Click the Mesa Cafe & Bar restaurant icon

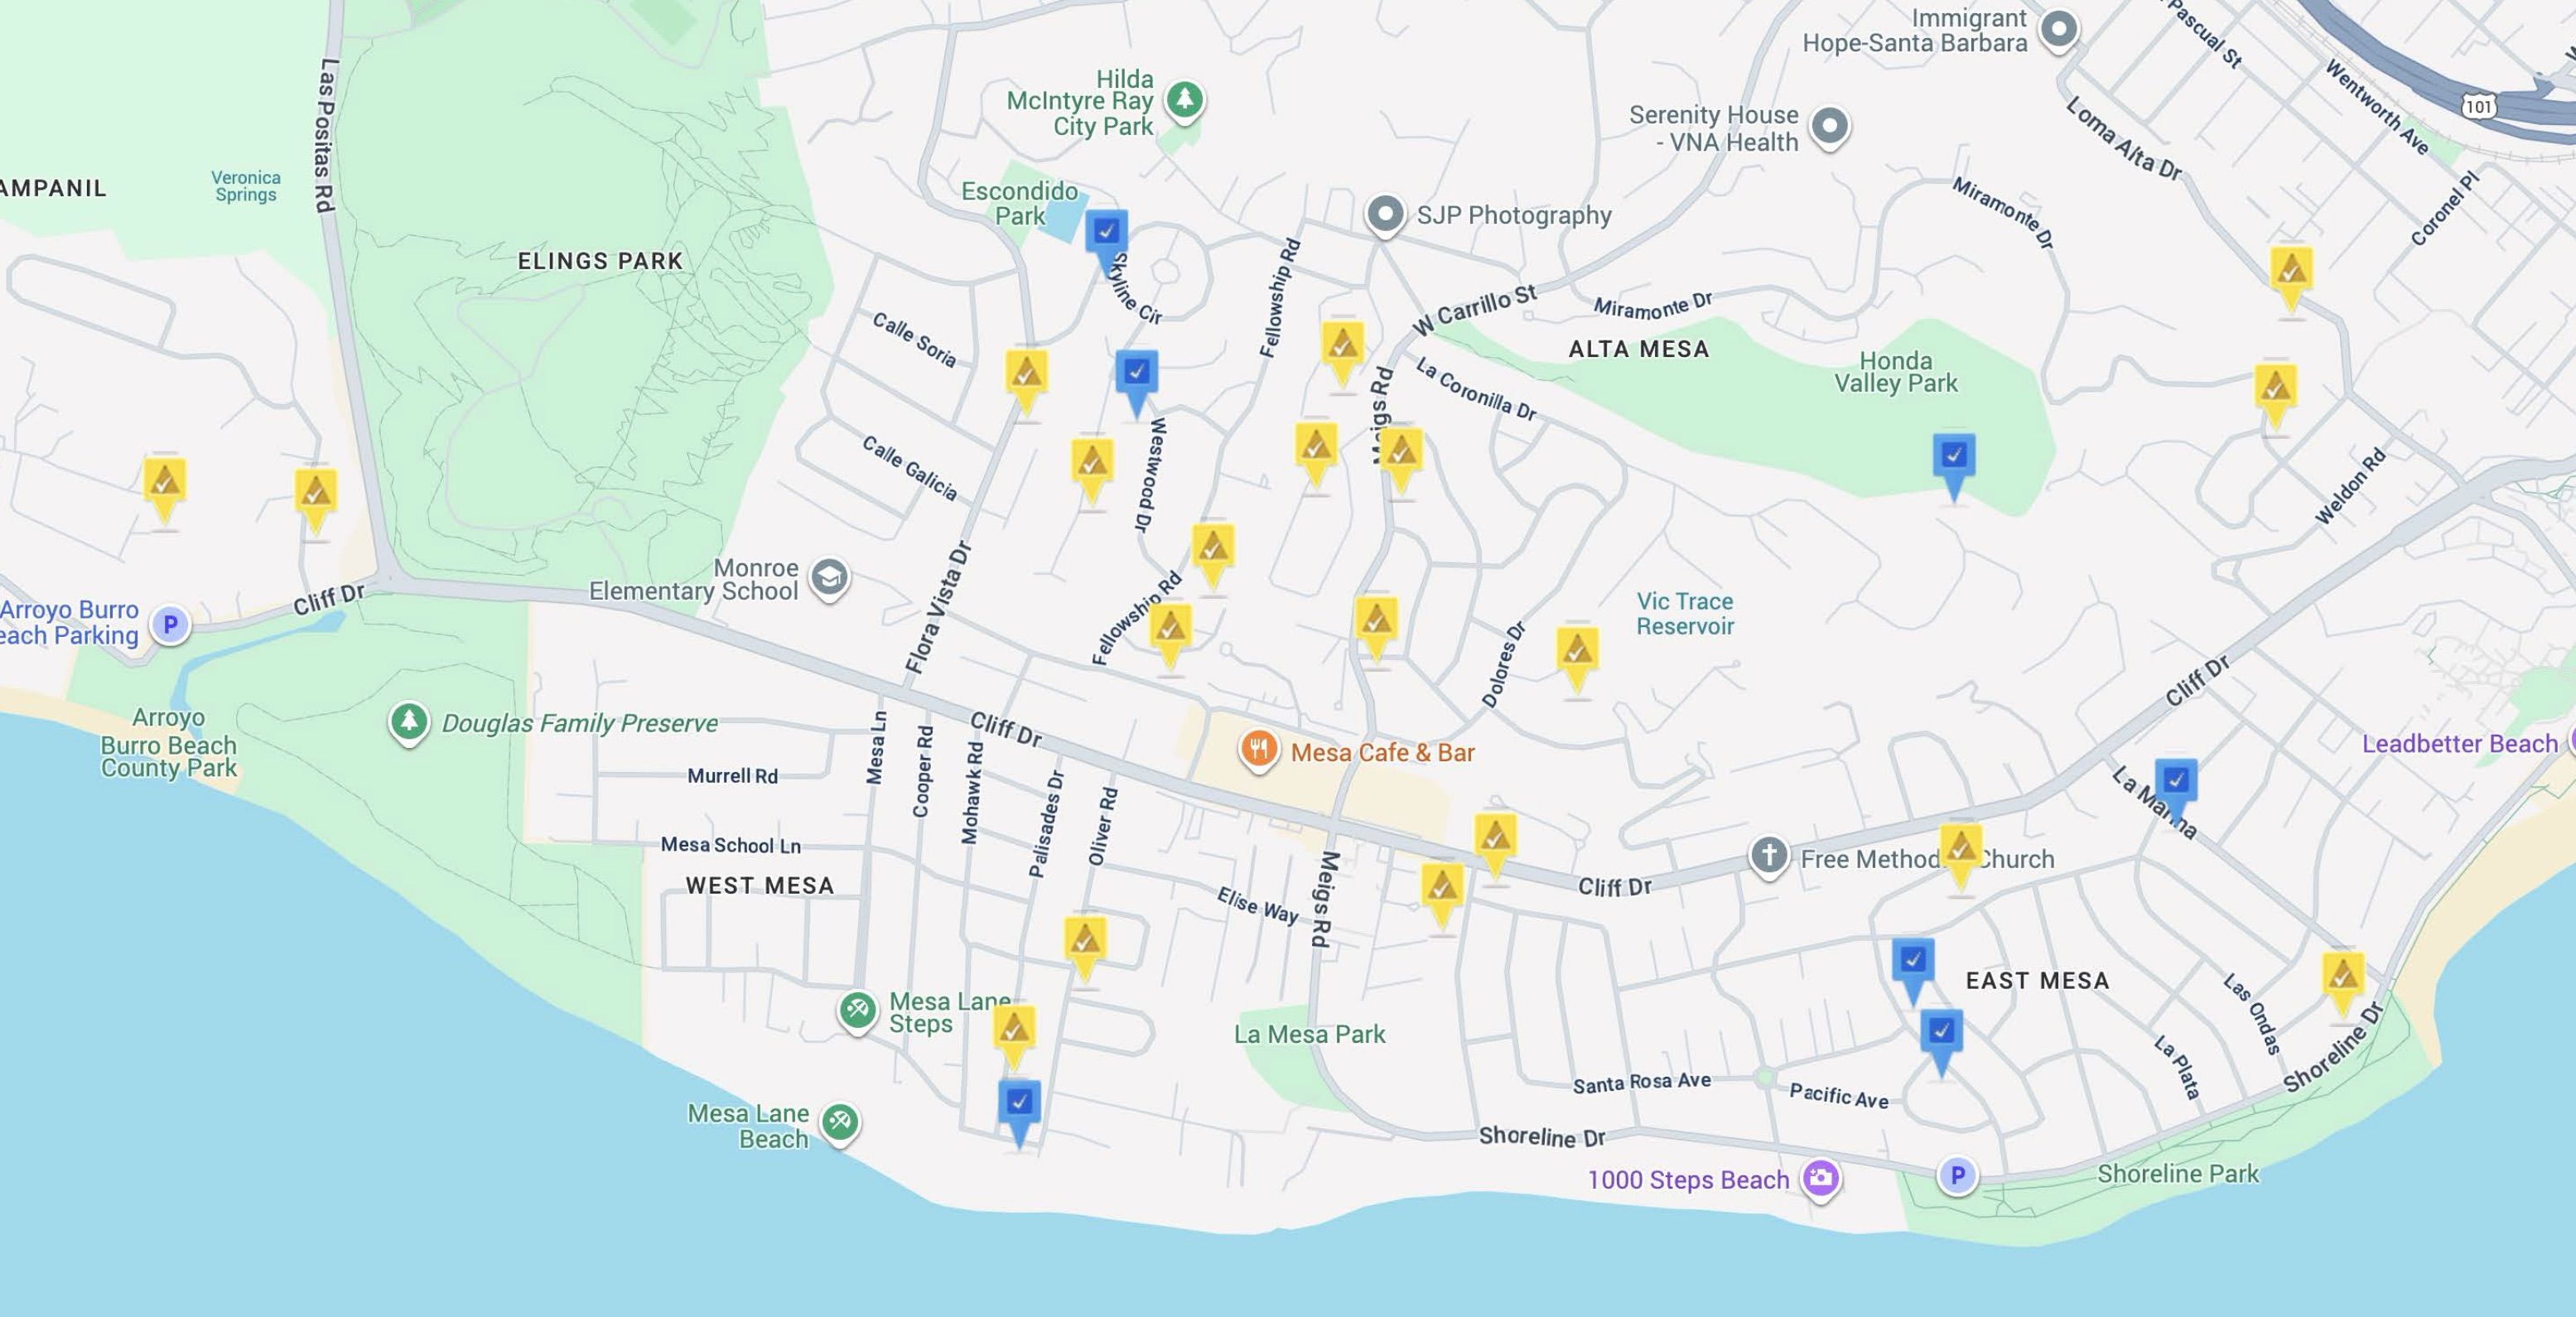pyautogui.click(x=1259, y=749)
